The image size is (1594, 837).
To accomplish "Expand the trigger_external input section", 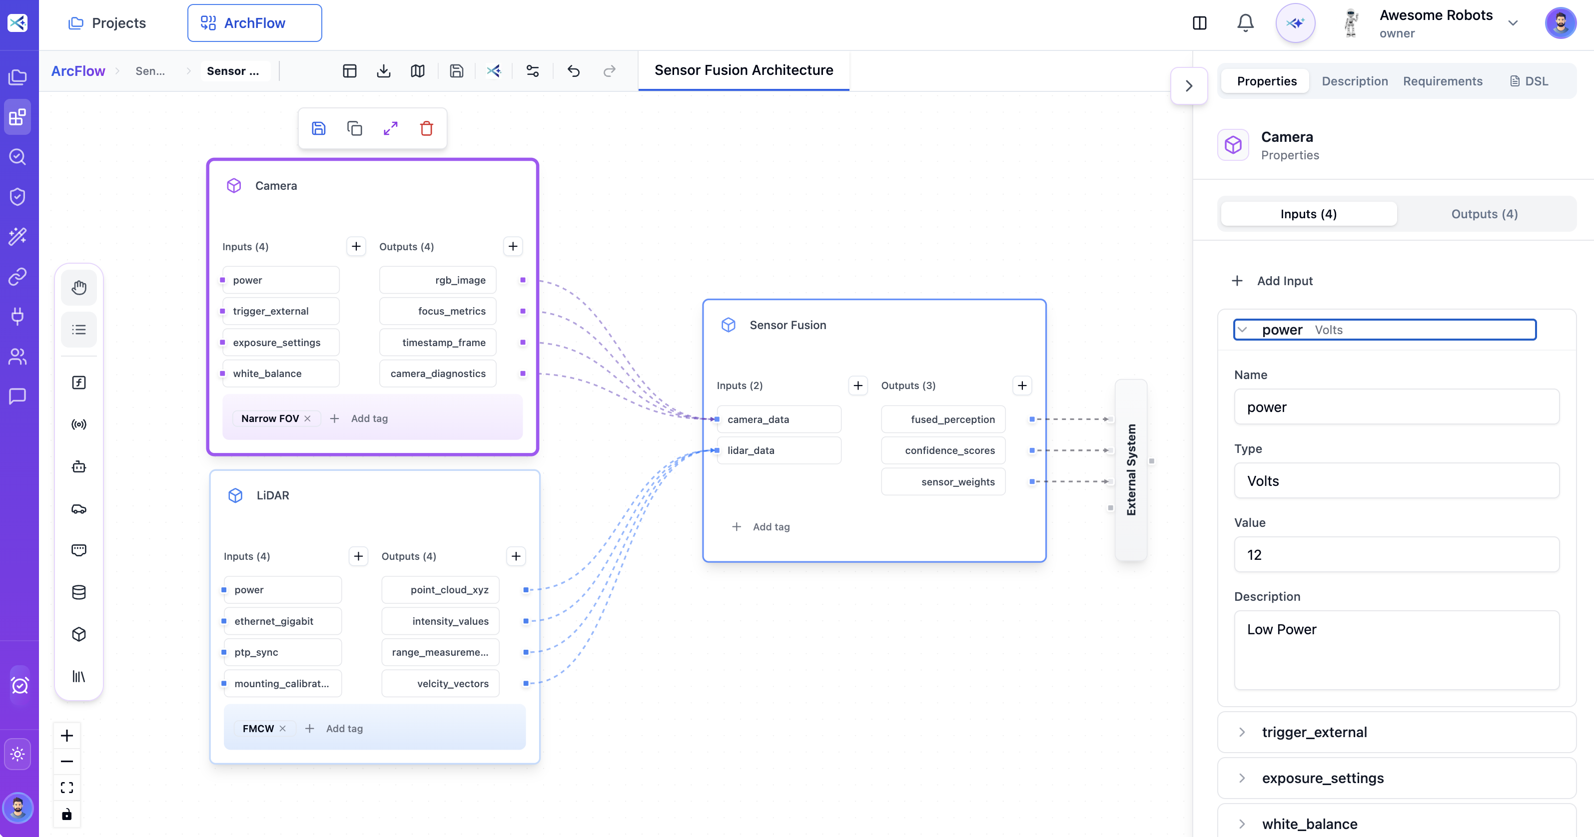I will [x=1242, y=732].
